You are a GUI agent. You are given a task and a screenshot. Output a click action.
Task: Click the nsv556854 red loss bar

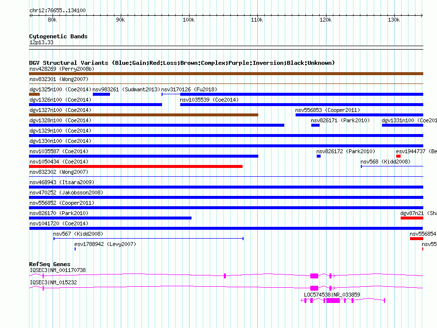click(416, 239)
